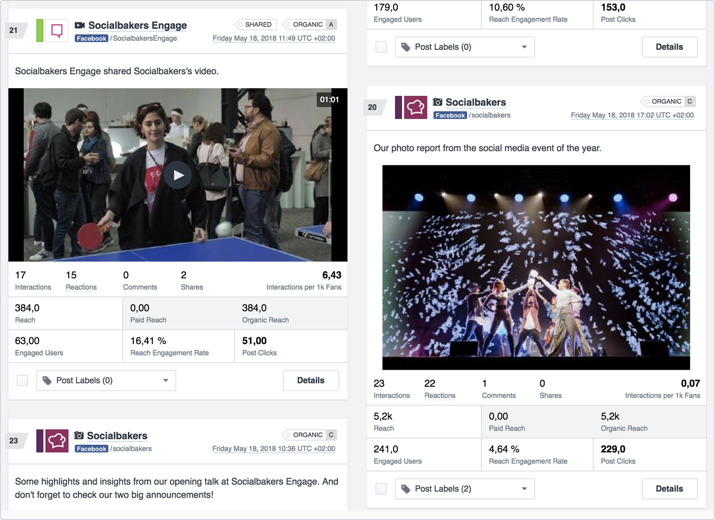The width and height of the screenshot is (715, 520).
Task: Click the 6,43 Interactions per 1k Fans value
Action: coord(332,275)
